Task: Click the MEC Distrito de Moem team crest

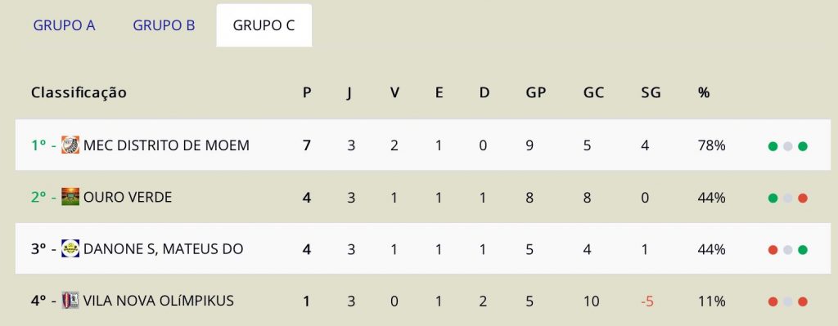Action: click(x=70, y=145)
